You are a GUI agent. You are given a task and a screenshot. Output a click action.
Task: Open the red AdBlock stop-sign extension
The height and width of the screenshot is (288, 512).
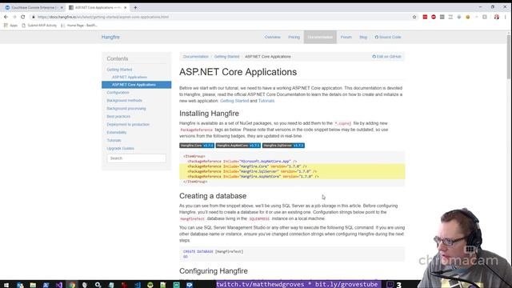tap(434, 17)
